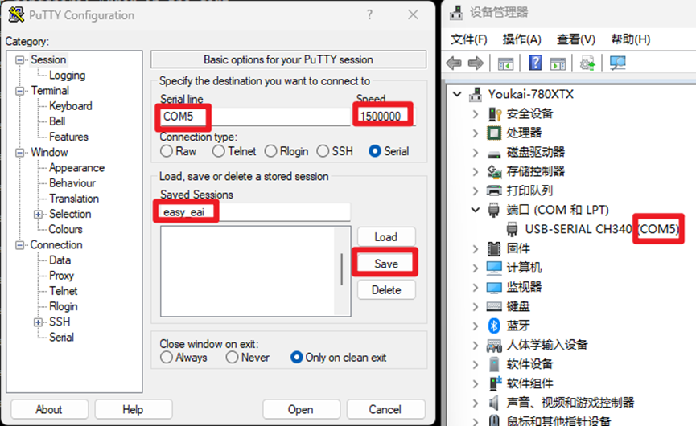Click the Save session button
The height and width of the screenshot is (426, 696).
(x=386, y=264)
